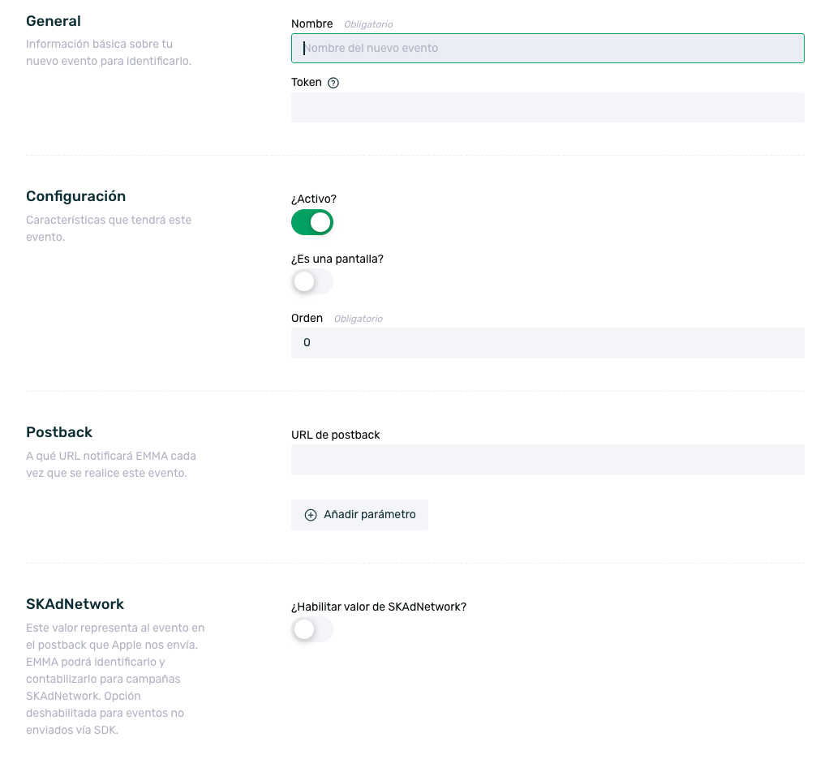The image size is (829, 772).
Task: Click the SKAdNetwork description paragraph
Action: (x=114, y=679)
